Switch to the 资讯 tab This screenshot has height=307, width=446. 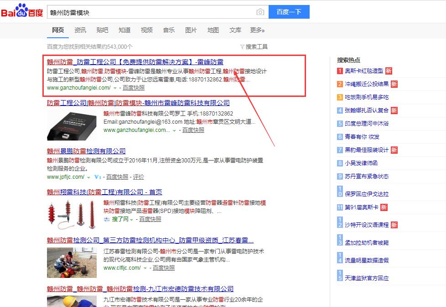[80, 30]
